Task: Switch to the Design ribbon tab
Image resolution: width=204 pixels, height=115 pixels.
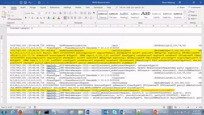Action: 33,7
